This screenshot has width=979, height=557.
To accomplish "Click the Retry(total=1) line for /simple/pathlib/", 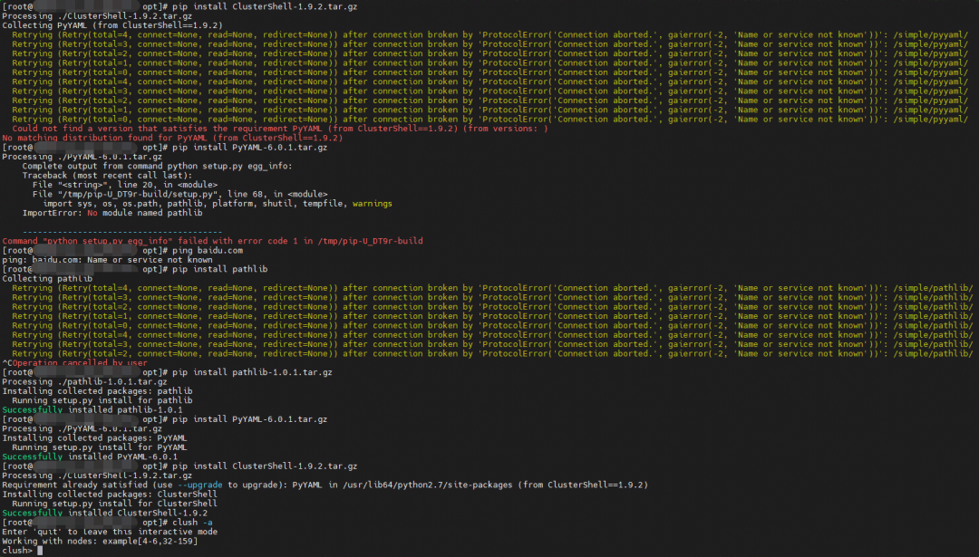I will click(x=492, y=315).
